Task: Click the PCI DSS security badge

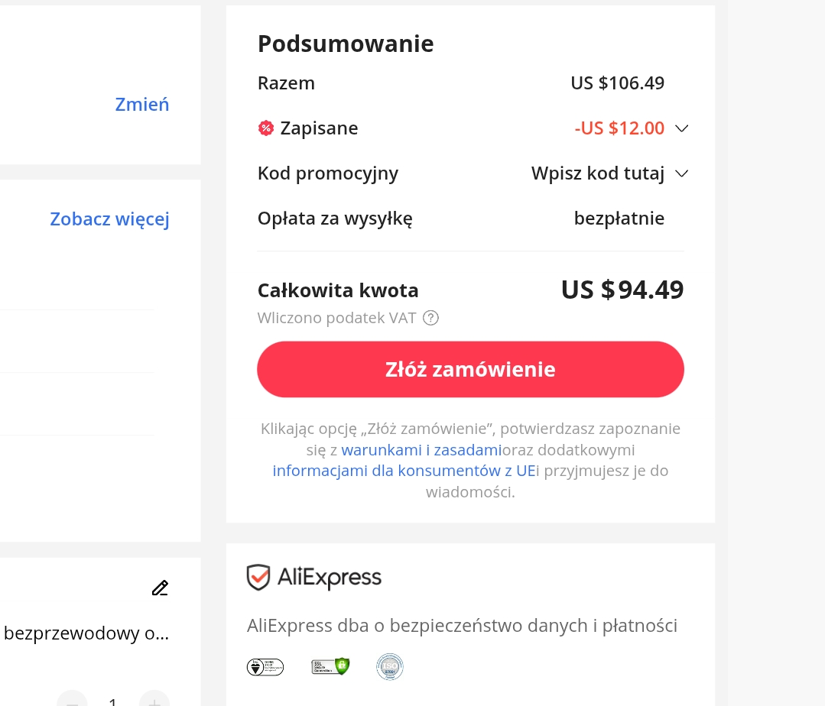Action: pyautogui.click(x=265, y=667)
